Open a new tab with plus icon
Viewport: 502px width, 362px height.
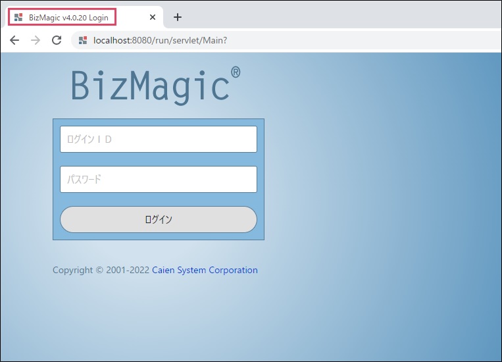[178, 17]
